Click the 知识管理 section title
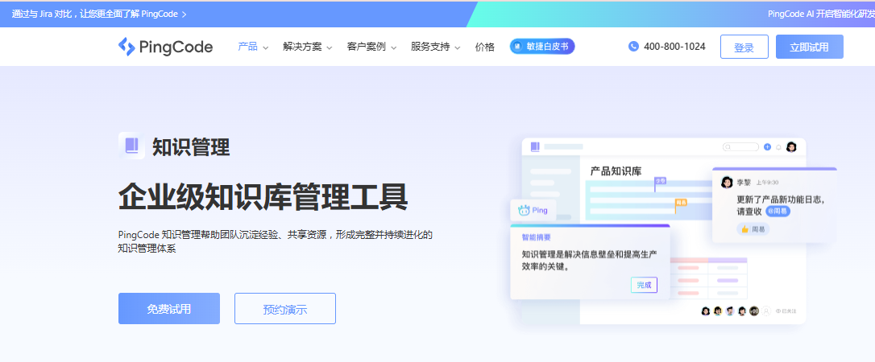Screen dimensions: 875x362 [x=191, y=147]
